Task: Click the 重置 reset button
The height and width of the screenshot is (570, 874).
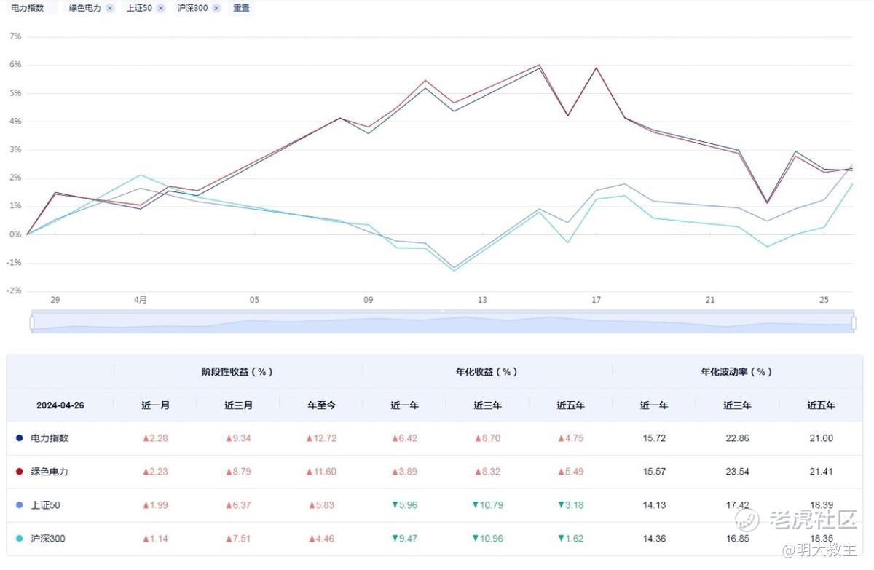Action: [x=241, y=8]
